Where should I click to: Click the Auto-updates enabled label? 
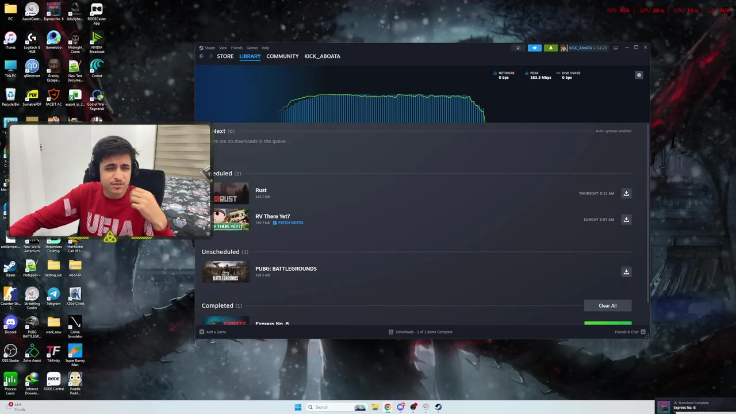614,131
